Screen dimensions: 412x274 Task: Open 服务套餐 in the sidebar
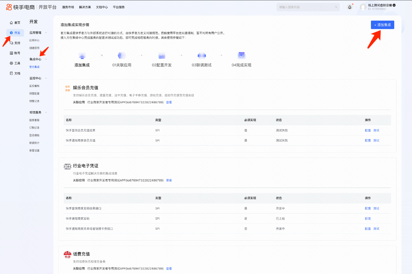[34, 120]
